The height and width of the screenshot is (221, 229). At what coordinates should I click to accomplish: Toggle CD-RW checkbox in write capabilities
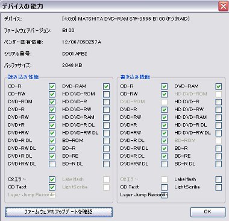pyautogui.click(x=165, y=94)
